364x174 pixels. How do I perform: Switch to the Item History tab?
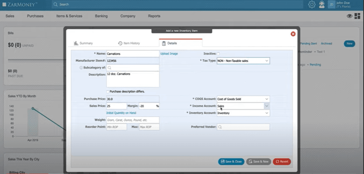[x=129, y=43]
